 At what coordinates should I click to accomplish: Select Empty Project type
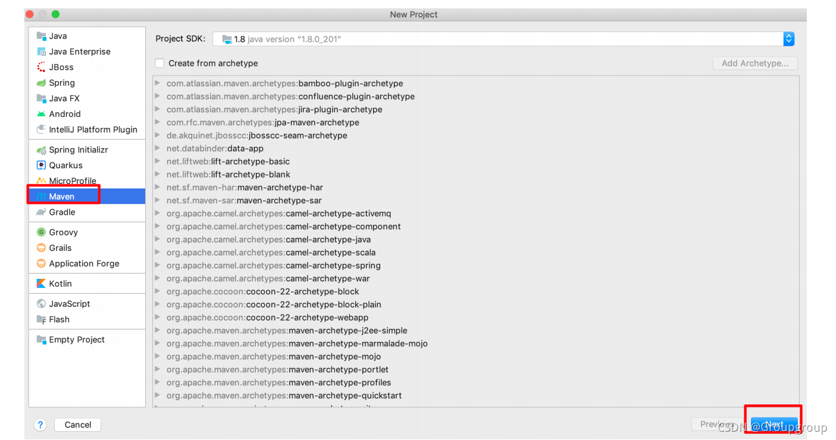coord(87,340)
